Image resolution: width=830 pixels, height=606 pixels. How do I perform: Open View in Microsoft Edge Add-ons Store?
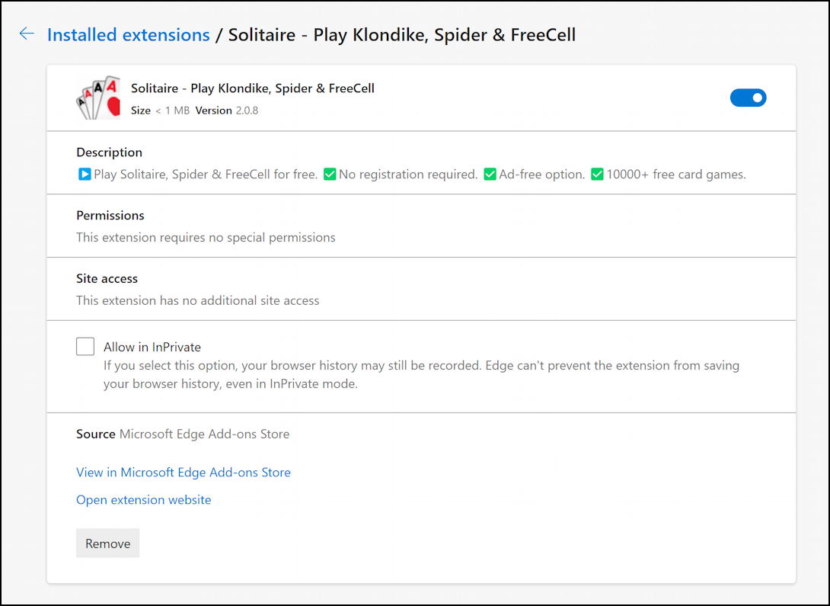pyautogui.click(x=183, y=472)
